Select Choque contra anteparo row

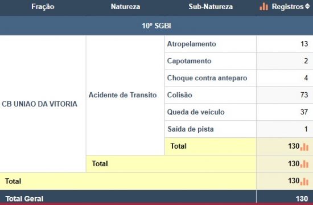239,78
